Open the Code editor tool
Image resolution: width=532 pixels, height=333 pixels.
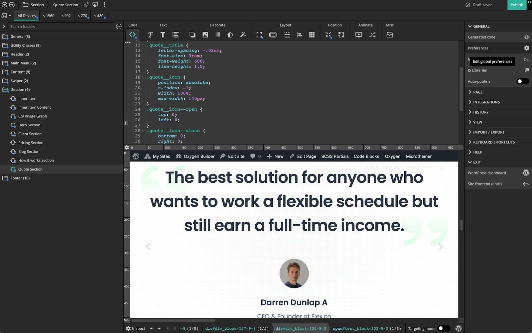click(x=133, y=35)
